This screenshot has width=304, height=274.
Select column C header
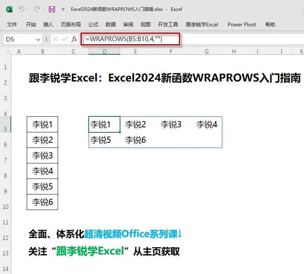coord(73,52)
